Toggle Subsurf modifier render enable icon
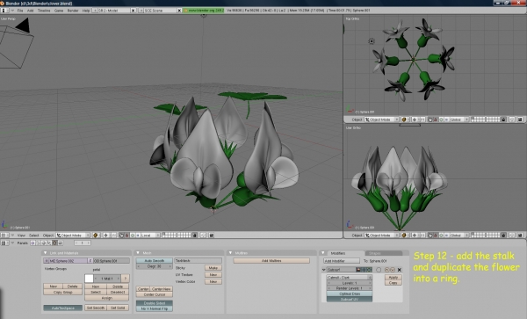Screen dimensions: 527x319 [358, 270]
